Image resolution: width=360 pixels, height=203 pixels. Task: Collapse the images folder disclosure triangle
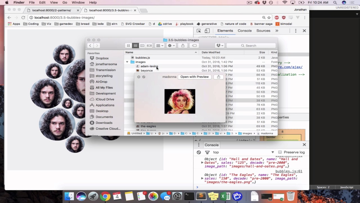coord(127,62)
